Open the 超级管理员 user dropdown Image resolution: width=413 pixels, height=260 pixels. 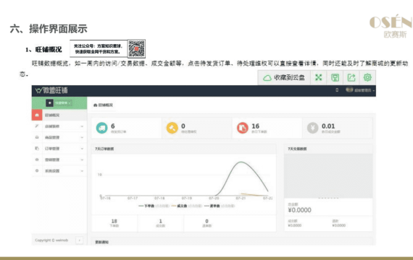coord(360,90)
